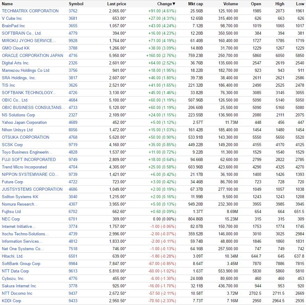The image size is (306, 305).
Task: Open Itochu Techno-Solutions link
Action: click(x=25, y=234)
